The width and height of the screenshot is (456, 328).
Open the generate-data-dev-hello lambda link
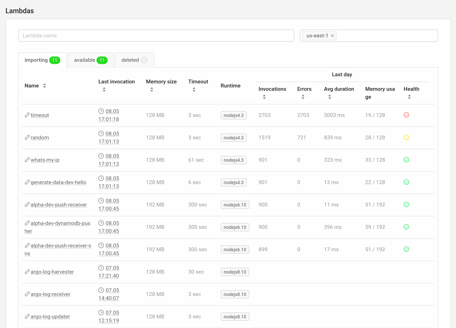coord(59,182)
